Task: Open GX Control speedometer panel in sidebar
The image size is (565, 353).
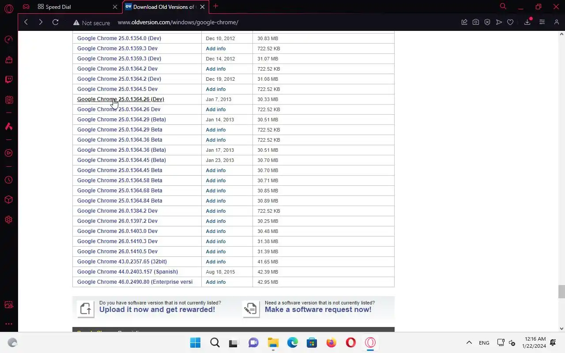Action: point(9,40)
